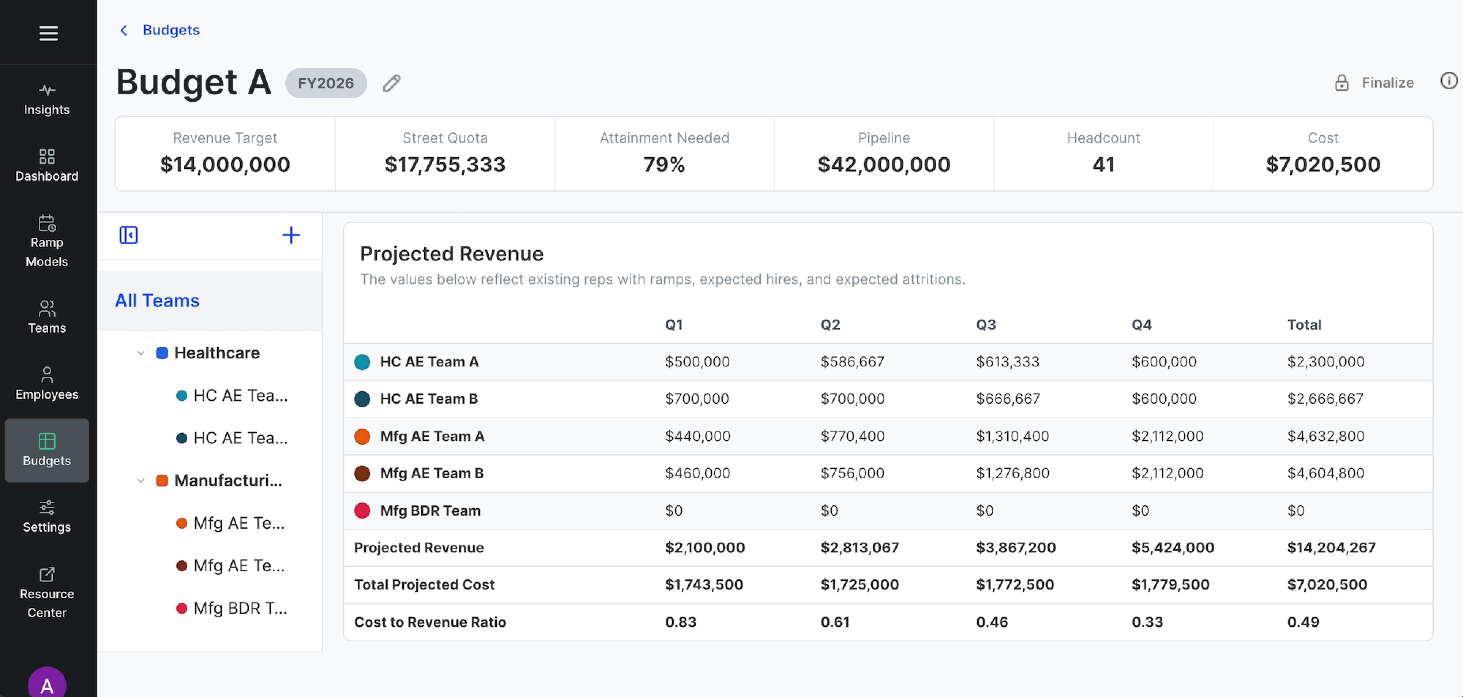This screenshot has width=1463, height=697.
Task: Click the Finalize button
Action: (x=1374, y=83)
